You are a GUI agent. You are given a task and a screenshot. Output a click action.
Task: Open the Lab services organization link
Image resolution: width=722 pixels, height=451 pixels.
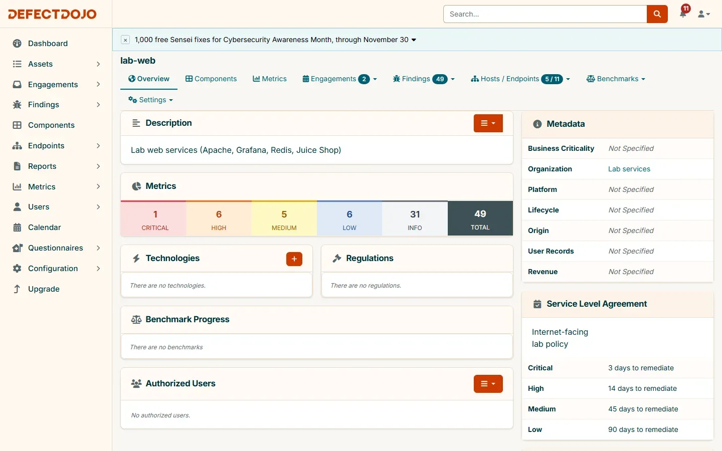[629, 169]
